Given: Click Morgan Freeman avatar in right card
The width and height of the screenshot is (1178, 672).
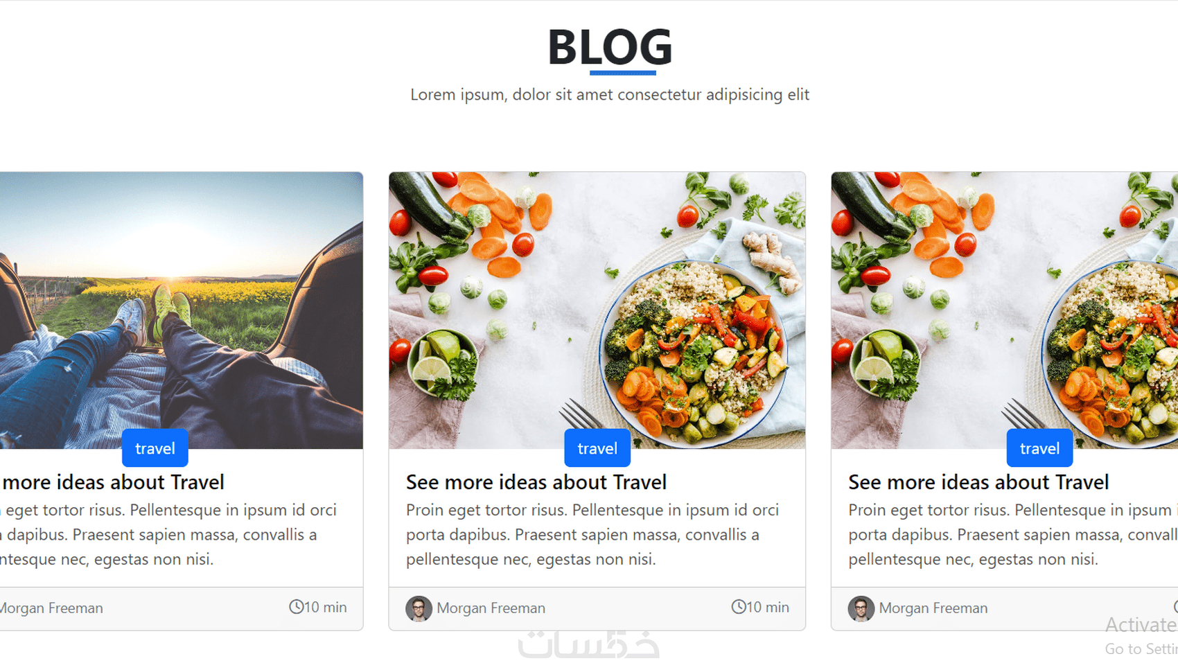Looking at the screenshot, I should [x=861, y=608].
